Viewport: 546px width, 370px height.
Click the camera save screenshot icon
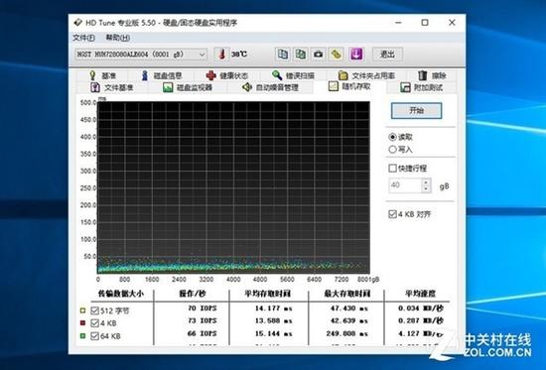[x=318, y=55]
